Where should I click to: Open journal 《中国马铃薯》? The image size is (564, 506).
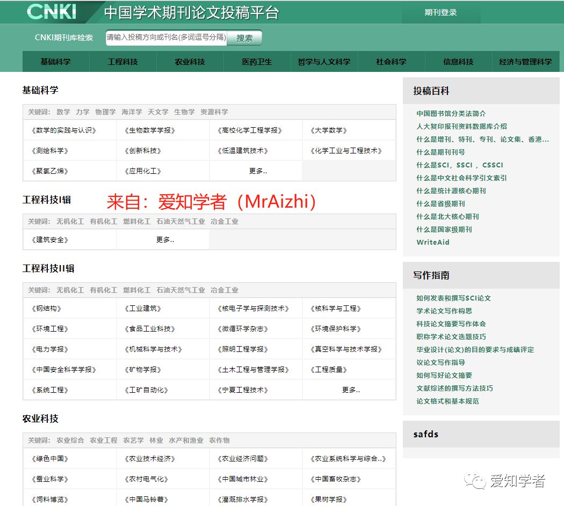point(147,500)
